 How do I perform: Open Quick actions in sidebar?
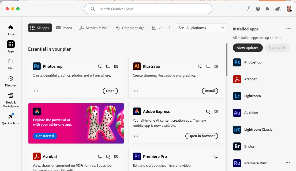10,119
